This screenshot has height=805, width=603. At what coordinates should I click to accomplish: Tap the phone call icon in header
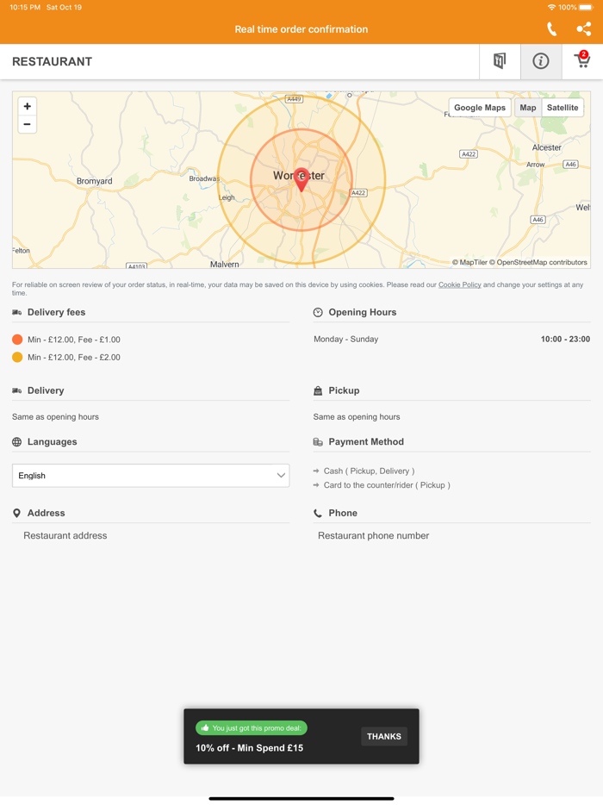pyautogui.click(x=551, y=29)
